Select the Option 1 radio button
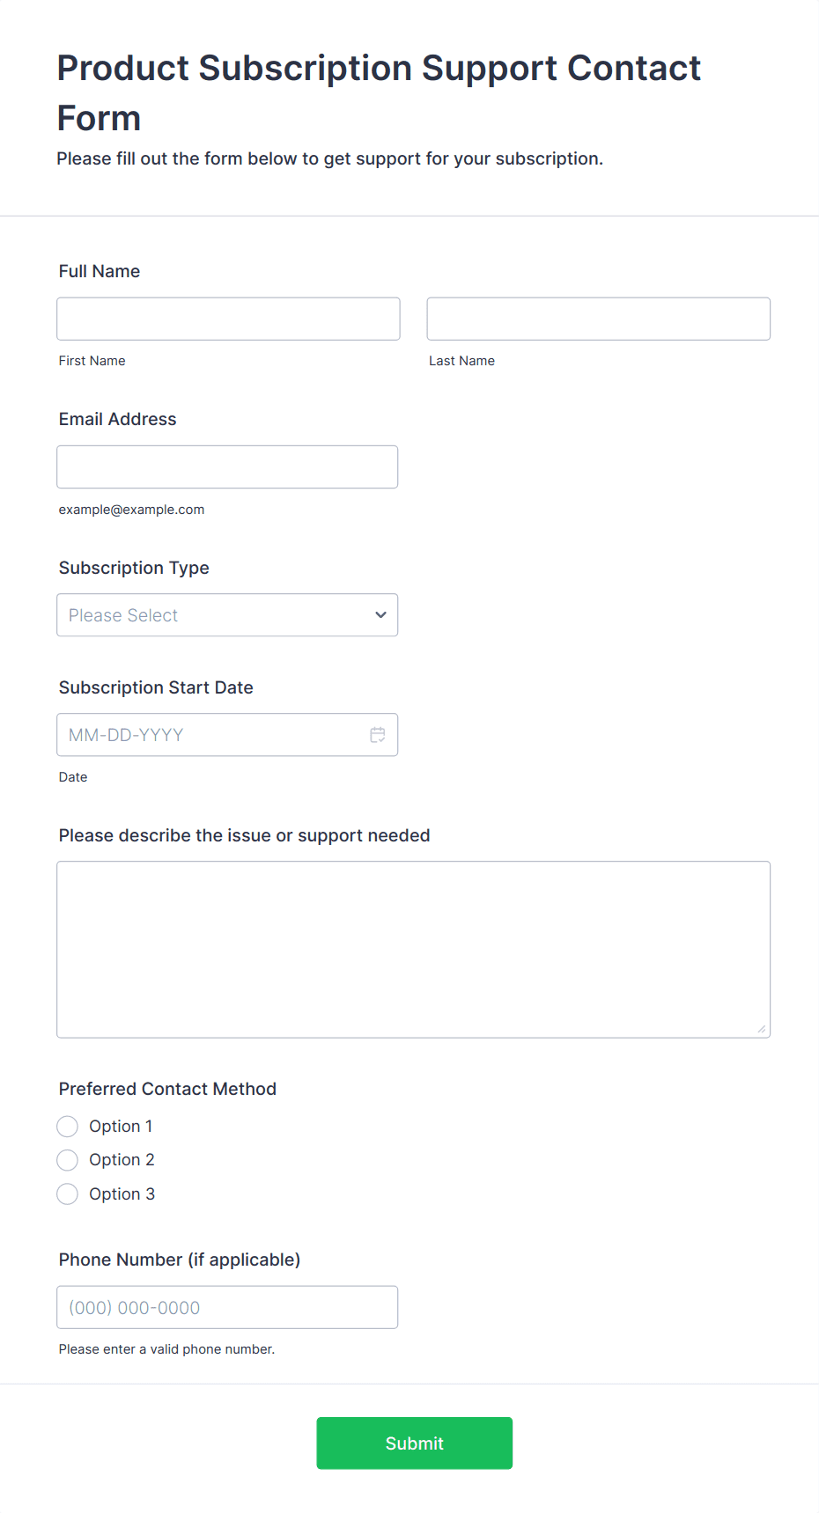 68,1127
